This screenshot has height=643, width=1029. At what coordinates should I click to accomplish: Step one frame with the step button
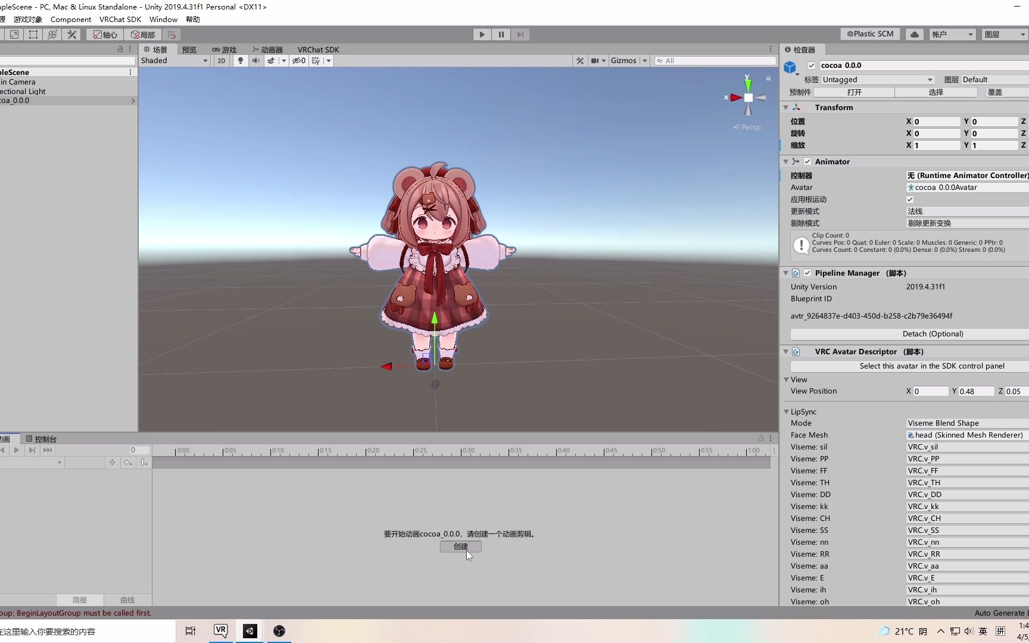coord(520,35)
